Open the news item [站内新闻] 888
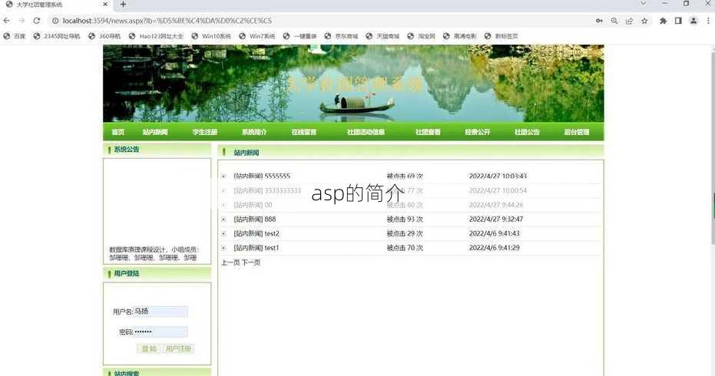Viewport: 715px width, 376px height. pyautogui.click(x=254, y=219)
